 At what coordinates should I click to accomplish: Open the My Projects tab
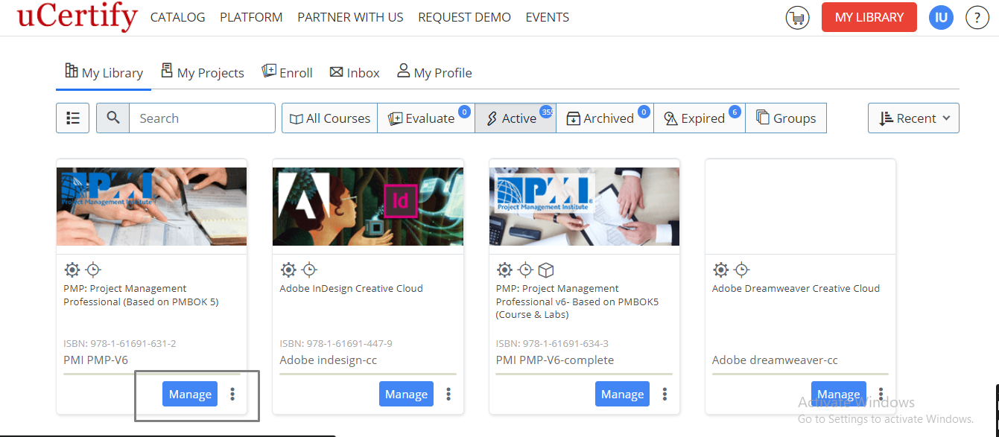pos(203,72)
